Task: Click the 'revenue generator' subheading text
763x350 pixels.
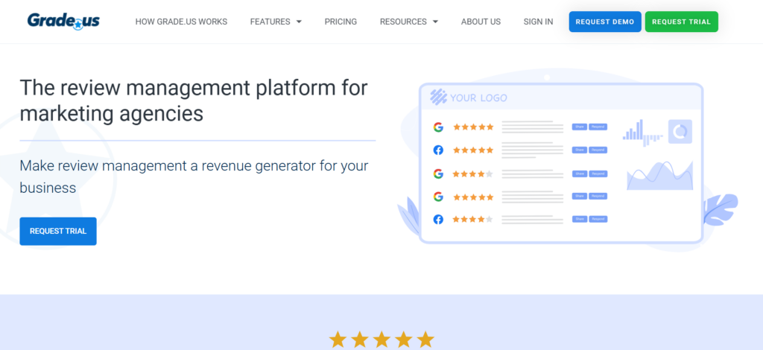Action: point(194,176)
